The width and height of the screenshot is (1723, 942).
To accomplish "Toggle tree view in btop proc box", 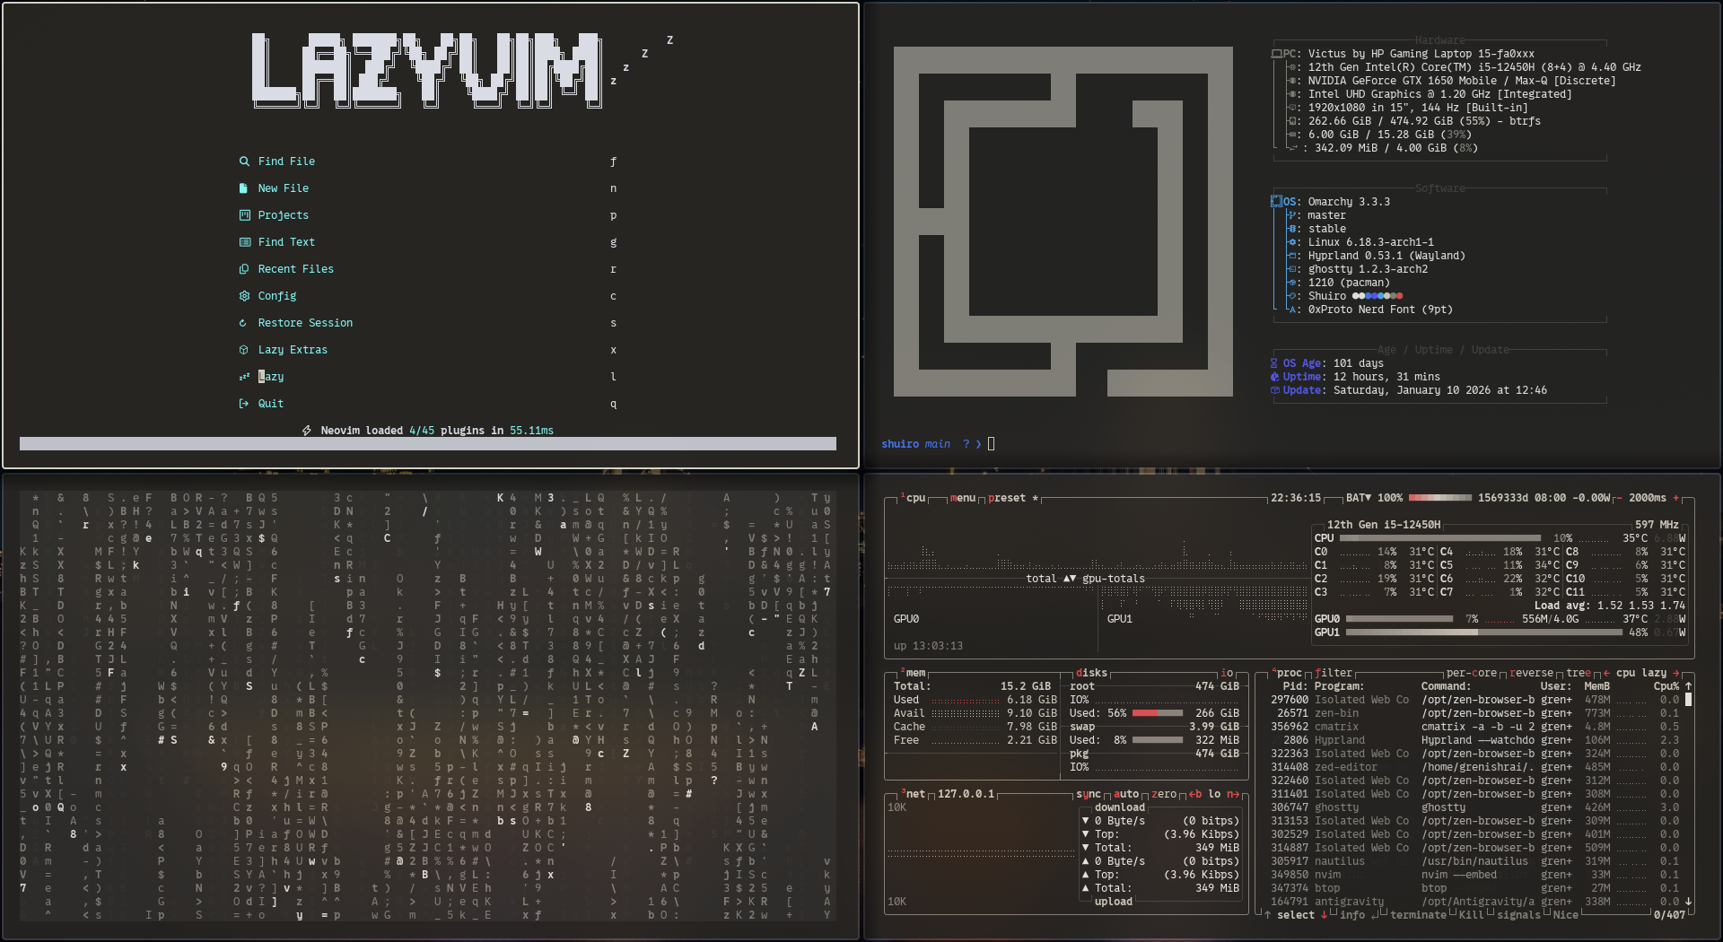I will (x=1579, y=673).
